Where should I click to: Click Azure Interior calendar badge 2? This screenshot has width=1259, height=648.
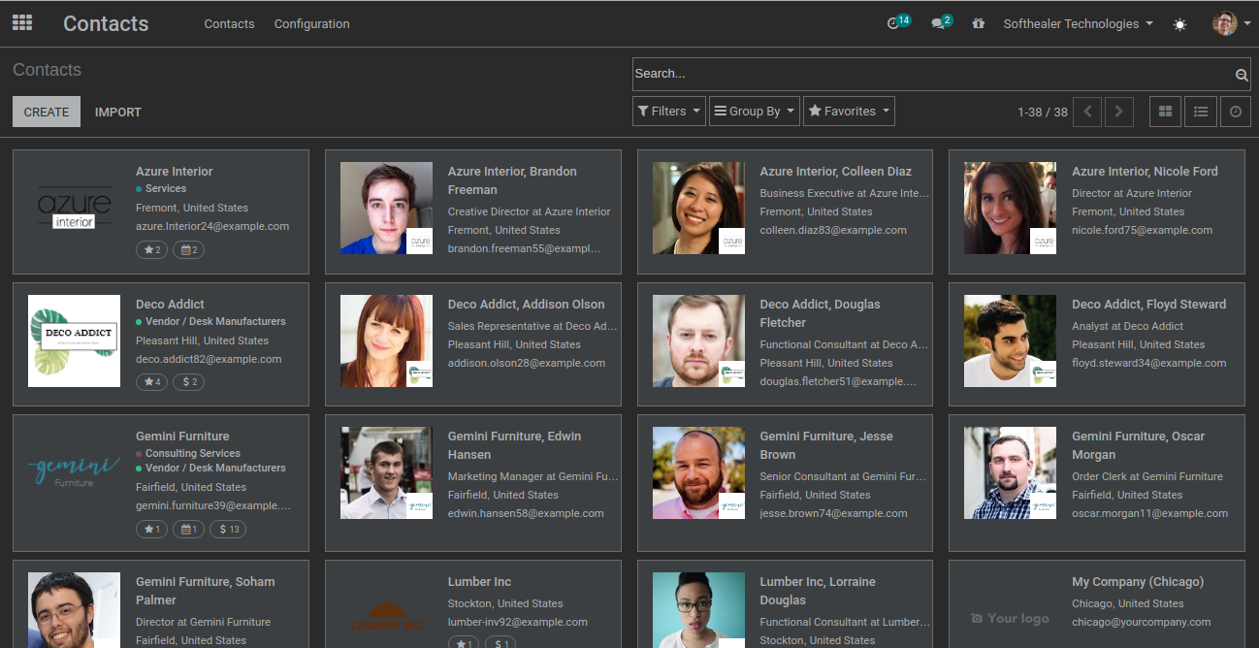coord(188,250)
